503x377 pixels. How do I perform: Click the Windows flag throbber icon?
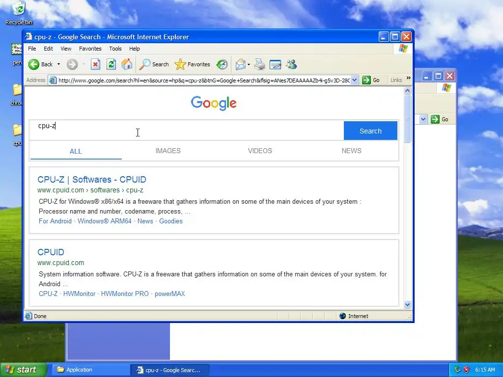click(403, 49)
